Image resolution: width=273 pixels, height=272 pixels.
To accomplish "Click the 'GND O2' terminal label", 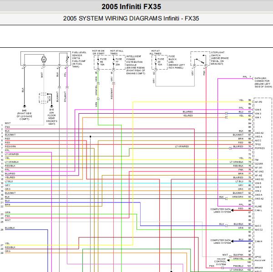I will click(x=259, y=179).
